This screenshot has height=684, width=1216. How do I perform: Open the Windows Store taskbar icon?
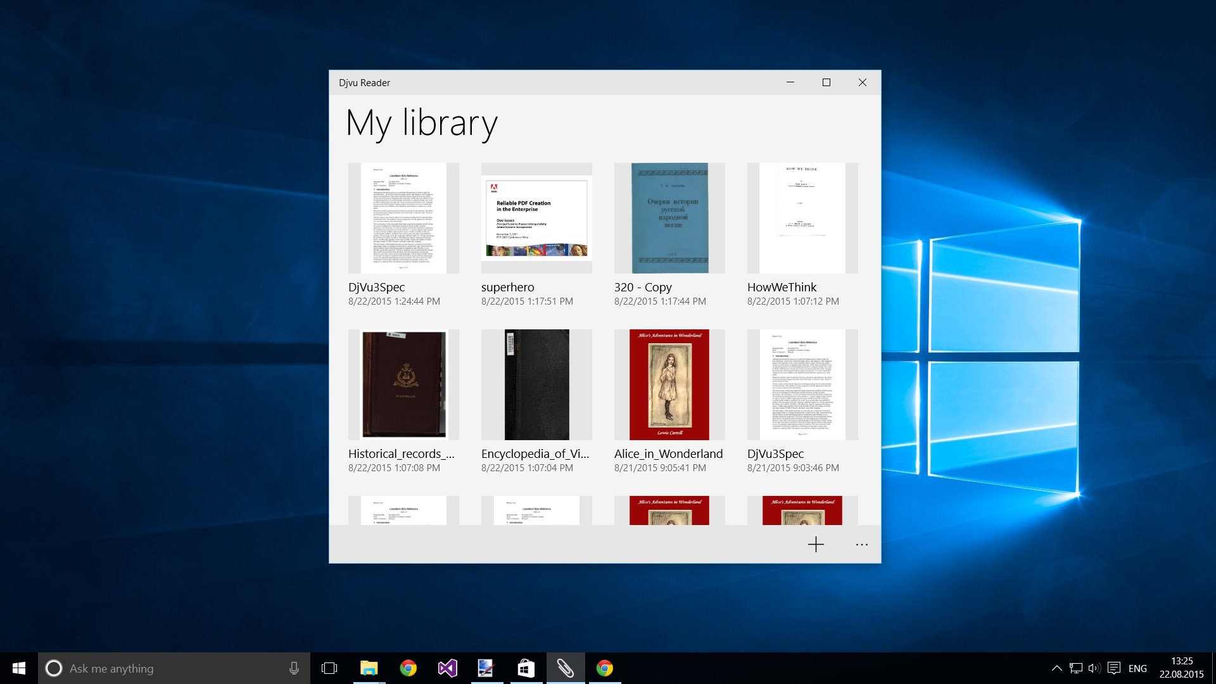point(526,668)
